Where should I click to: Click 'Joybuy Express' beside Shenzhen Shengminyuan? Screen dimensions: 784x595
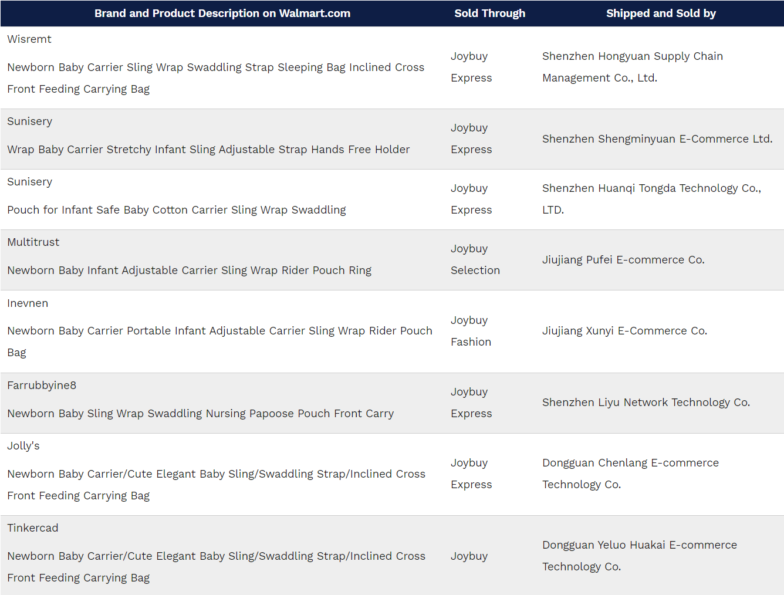pyautogui.click(x=471, y=138)
